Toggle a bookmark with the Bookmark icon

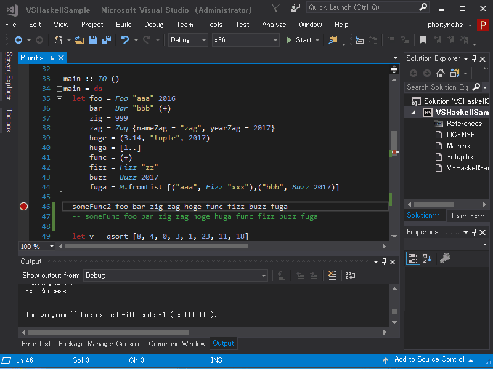[423, 40]
